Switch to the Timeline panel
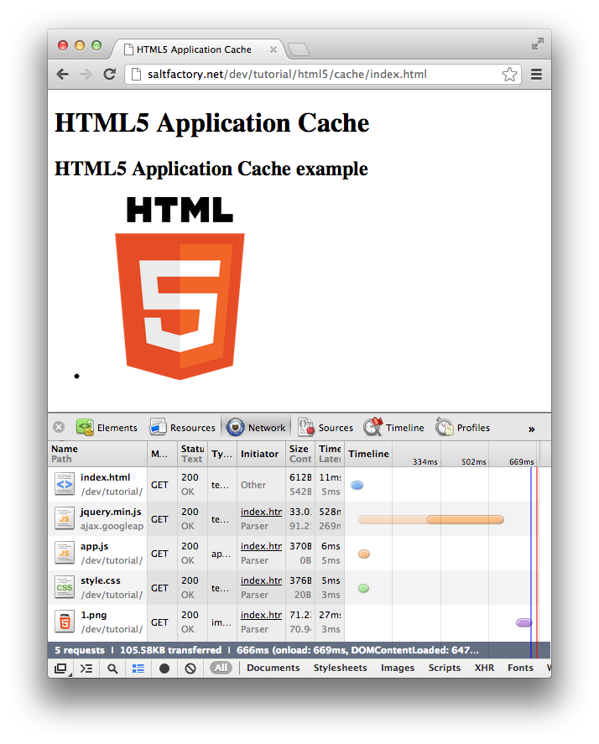The image size is (599, 744). click(x=393, y=428)
